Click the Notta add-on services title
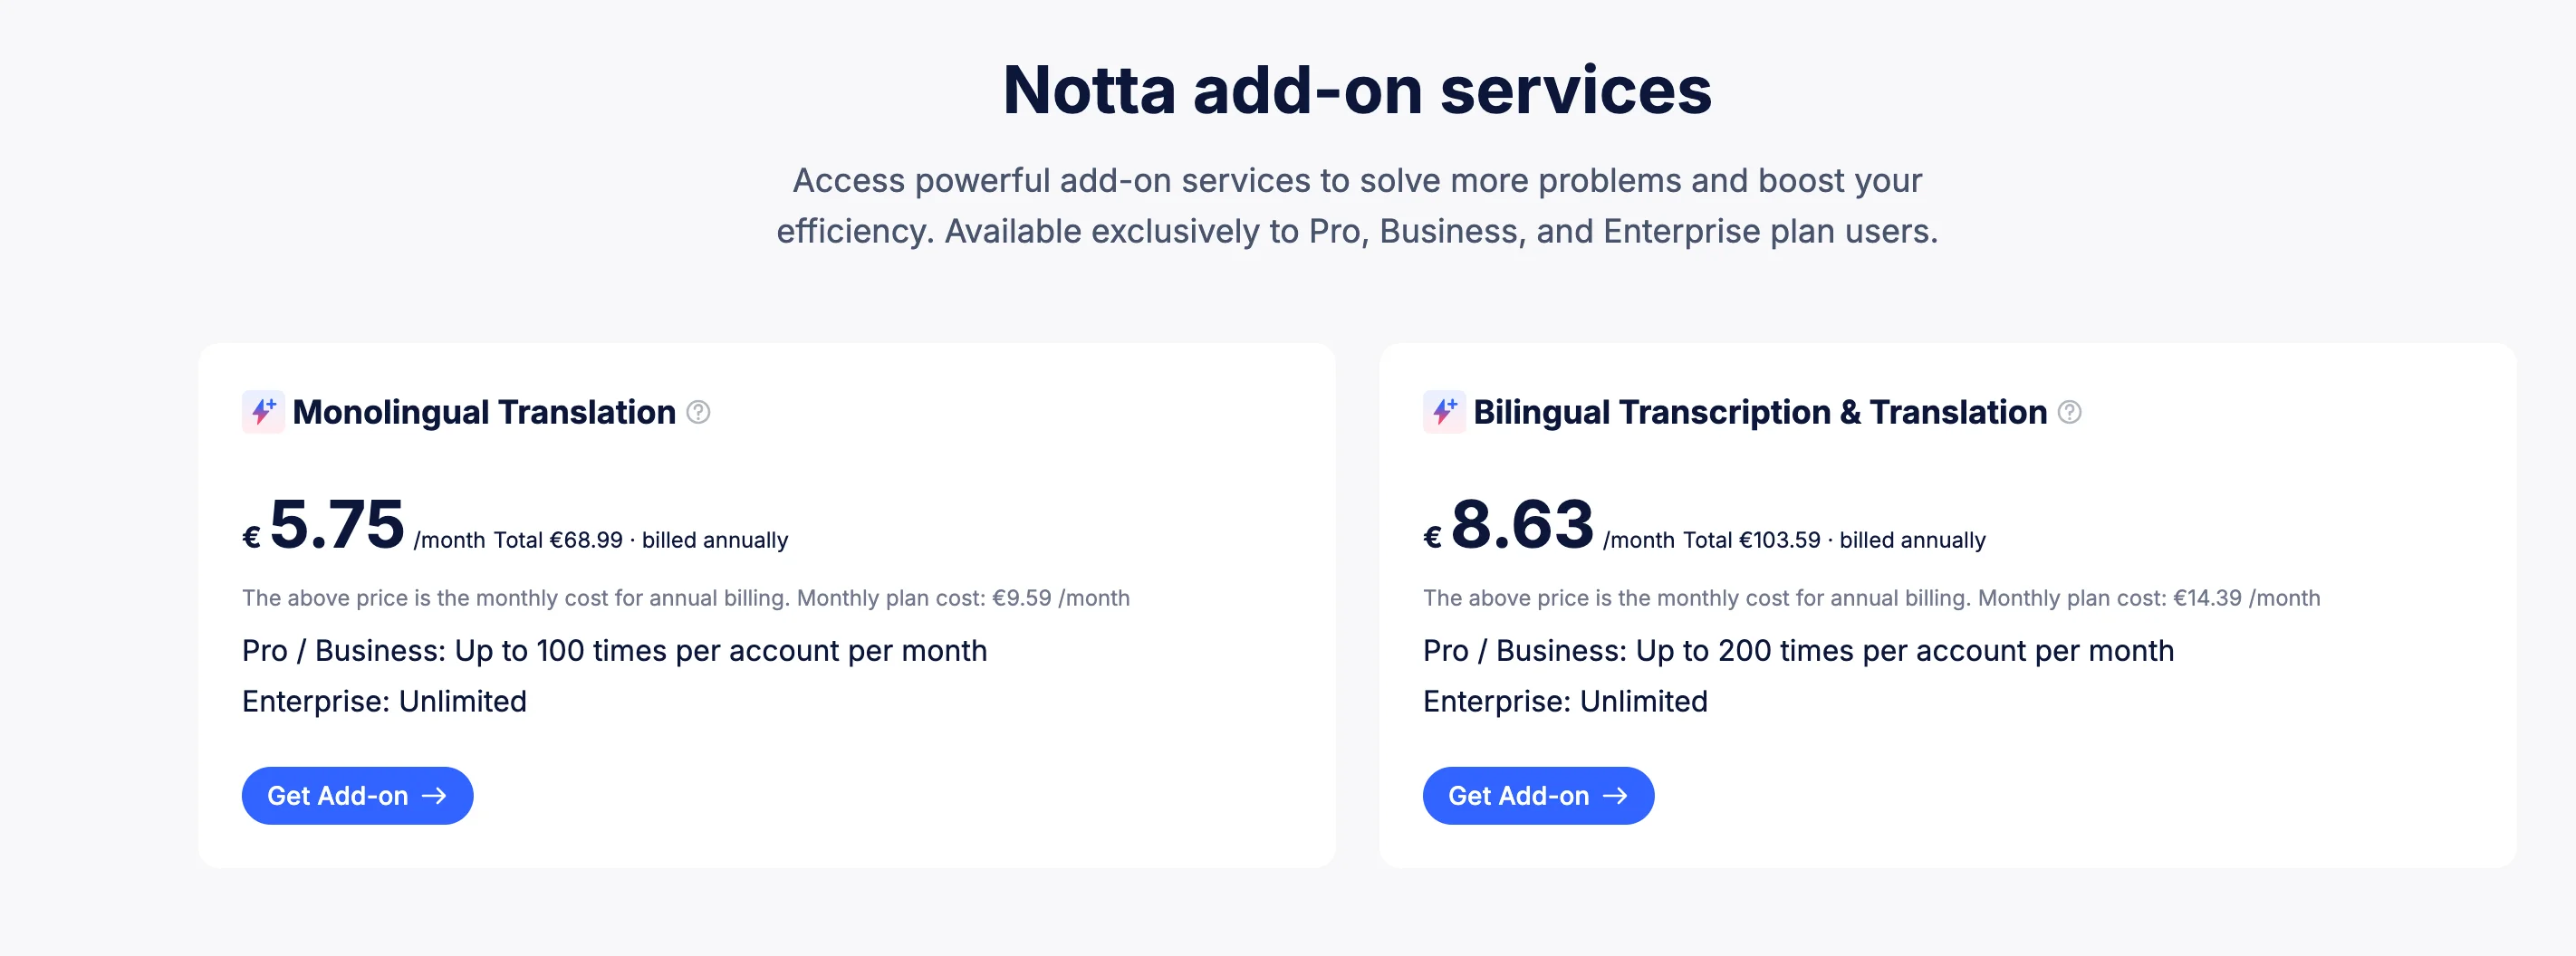This screenshot has width=2576, height=956. (x=1357, y=91)
